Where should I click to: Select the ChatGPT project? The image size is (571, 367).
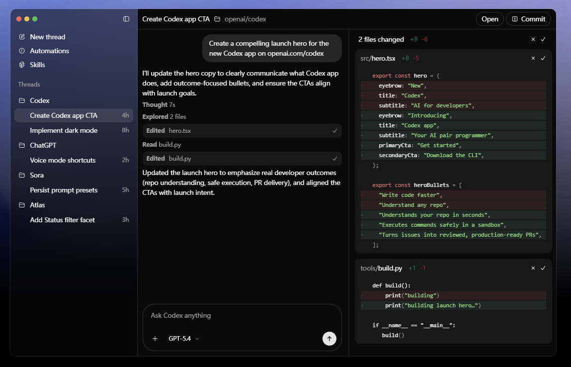click(43, 145)
